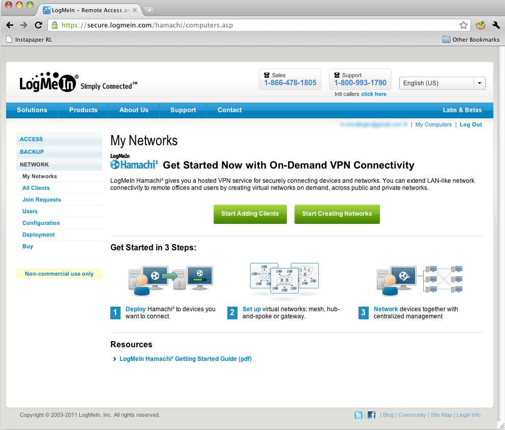This screenshot has width=505, height=430.
Task: Click the step 1 number badge
Action: coord(115,313)
